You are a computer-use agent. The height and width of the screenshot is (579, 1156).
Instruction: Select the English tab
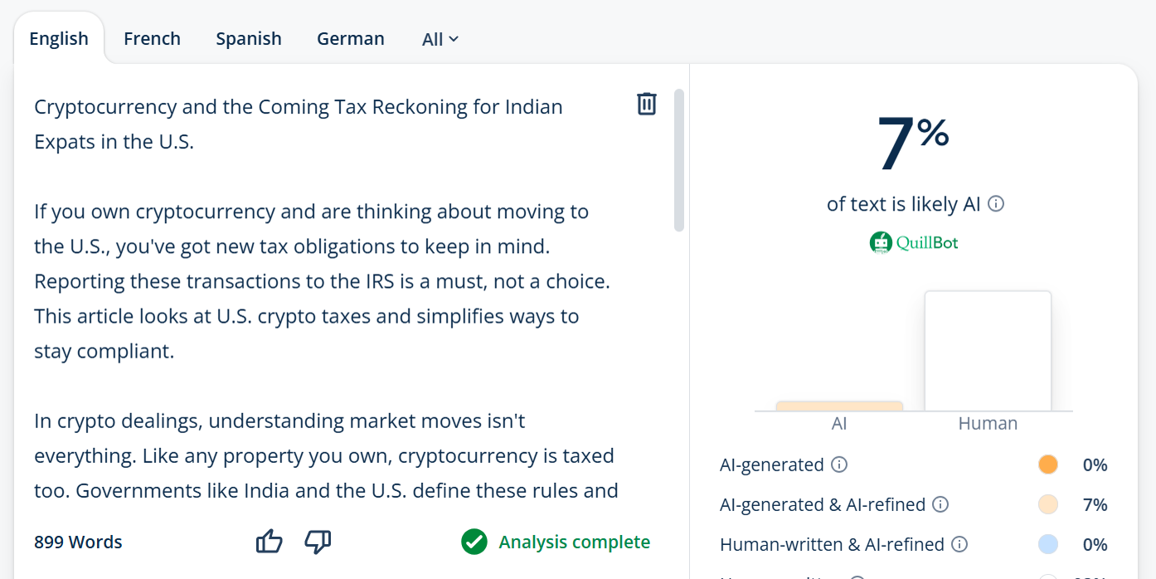tap(59, 38)
